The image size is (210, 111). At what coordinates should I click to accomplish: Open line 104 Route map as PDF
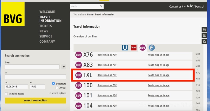(107, 106)
